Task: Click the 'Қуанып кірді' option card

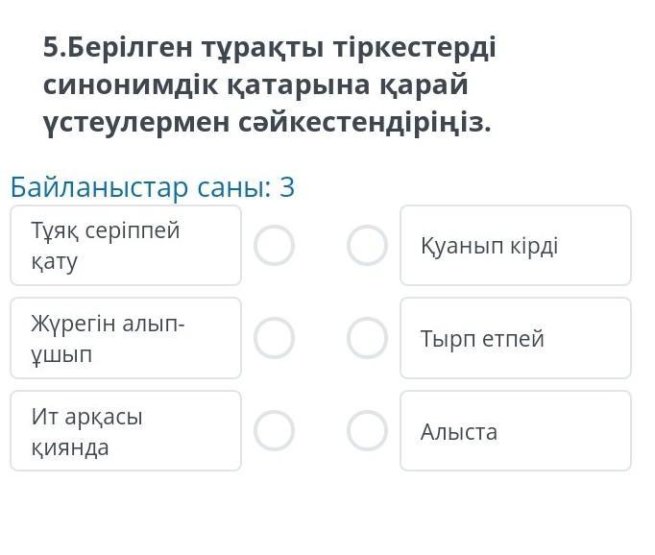Action: (515, 245)
